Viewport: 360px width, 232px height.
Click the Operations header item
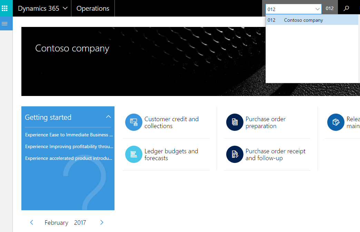(x=93, y=8)
